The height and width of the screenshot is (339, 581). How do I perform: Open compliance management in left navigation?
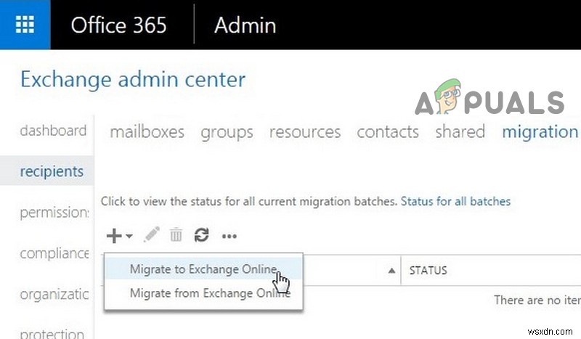(x=54, y=253)
